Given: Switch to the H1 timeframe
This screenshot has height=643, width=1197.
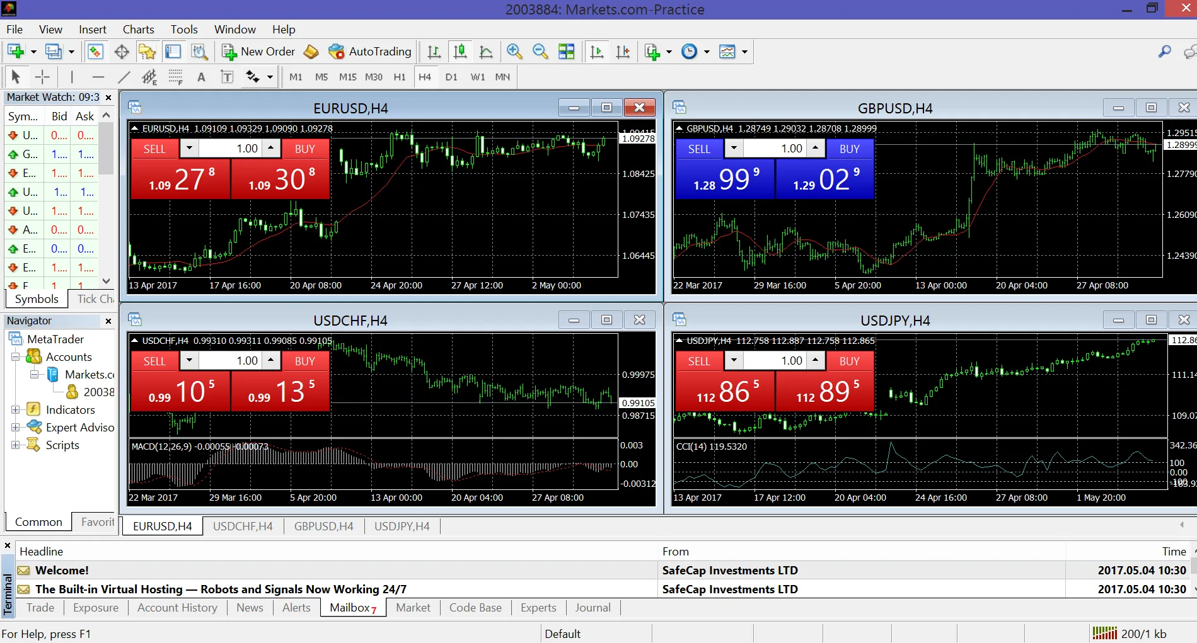Looking at the screenshot, I should 399,77.
